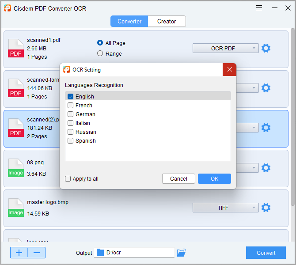Click the remove file minus button
296x265 pixels.
37,253
